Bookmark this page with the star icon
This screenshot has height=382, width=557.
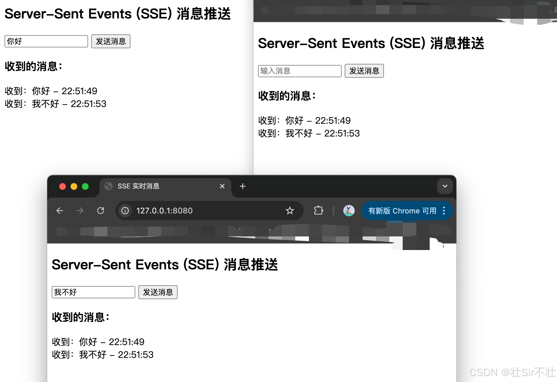coord(290,211)
